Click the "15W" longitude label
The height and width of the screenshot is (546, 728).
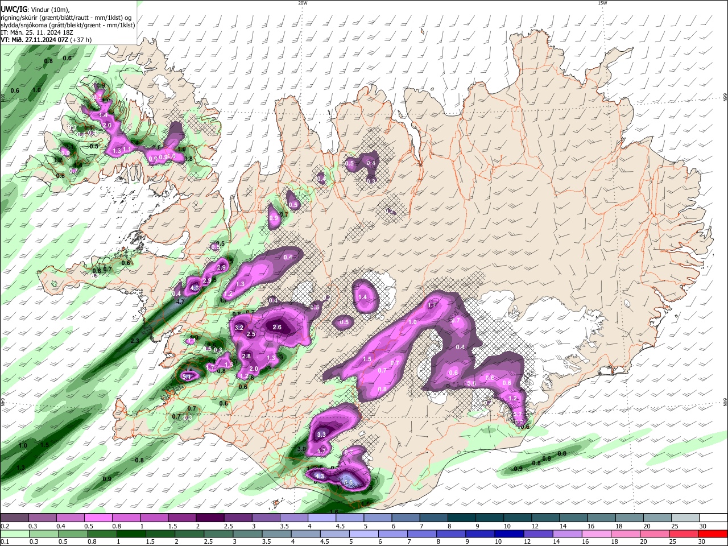coord(602,3)
